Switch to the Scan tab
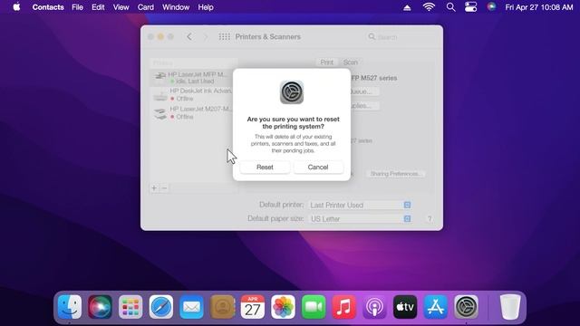Image resolution: width=580 pixels, height=326 pixels. click(351, 62)
